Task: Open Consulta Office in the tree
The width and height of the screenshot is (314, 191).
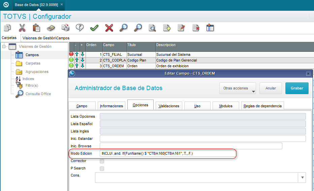Action: (38, 94)
